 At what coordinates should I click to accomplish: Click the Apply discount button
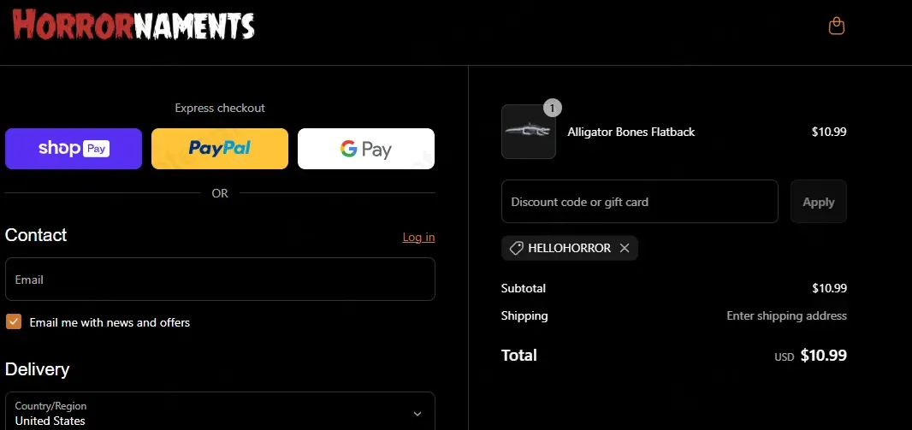click(x=819, y=202)
